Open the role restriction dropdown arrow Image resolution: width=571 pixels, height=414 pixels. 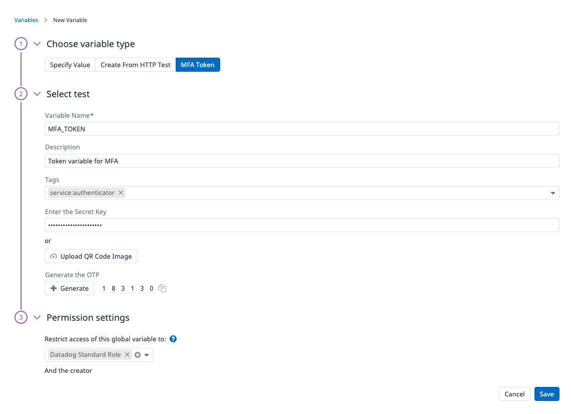tap(147, 355)
